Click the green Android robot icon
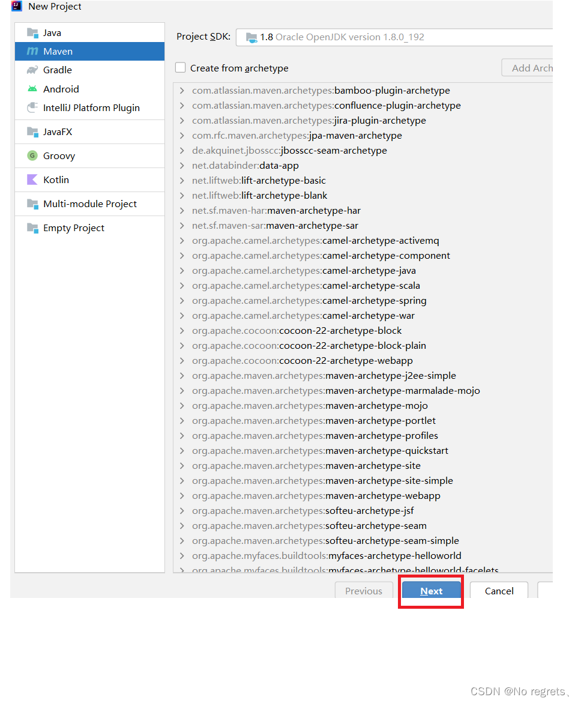Screen dimensions: 578x703 coord(32,89)
